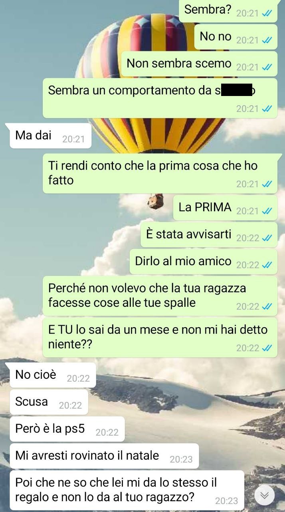Tap the 'Ti rendi conto che la prima cosa' message
The image size is (285, 512).
tap(160, 173)
